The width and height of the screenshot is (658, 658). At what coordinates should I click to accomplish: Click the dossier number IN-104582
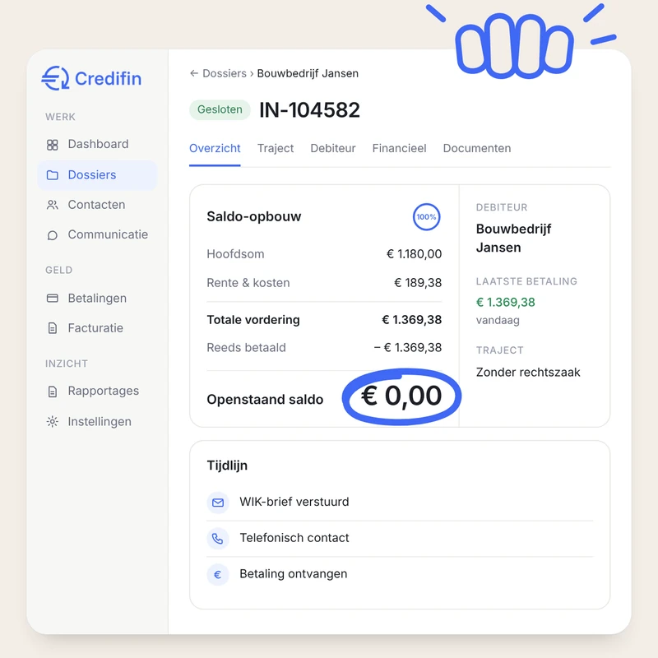310,110
